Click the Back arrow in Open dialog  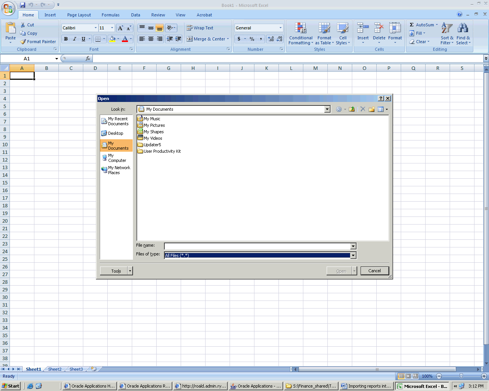point(338,109)
